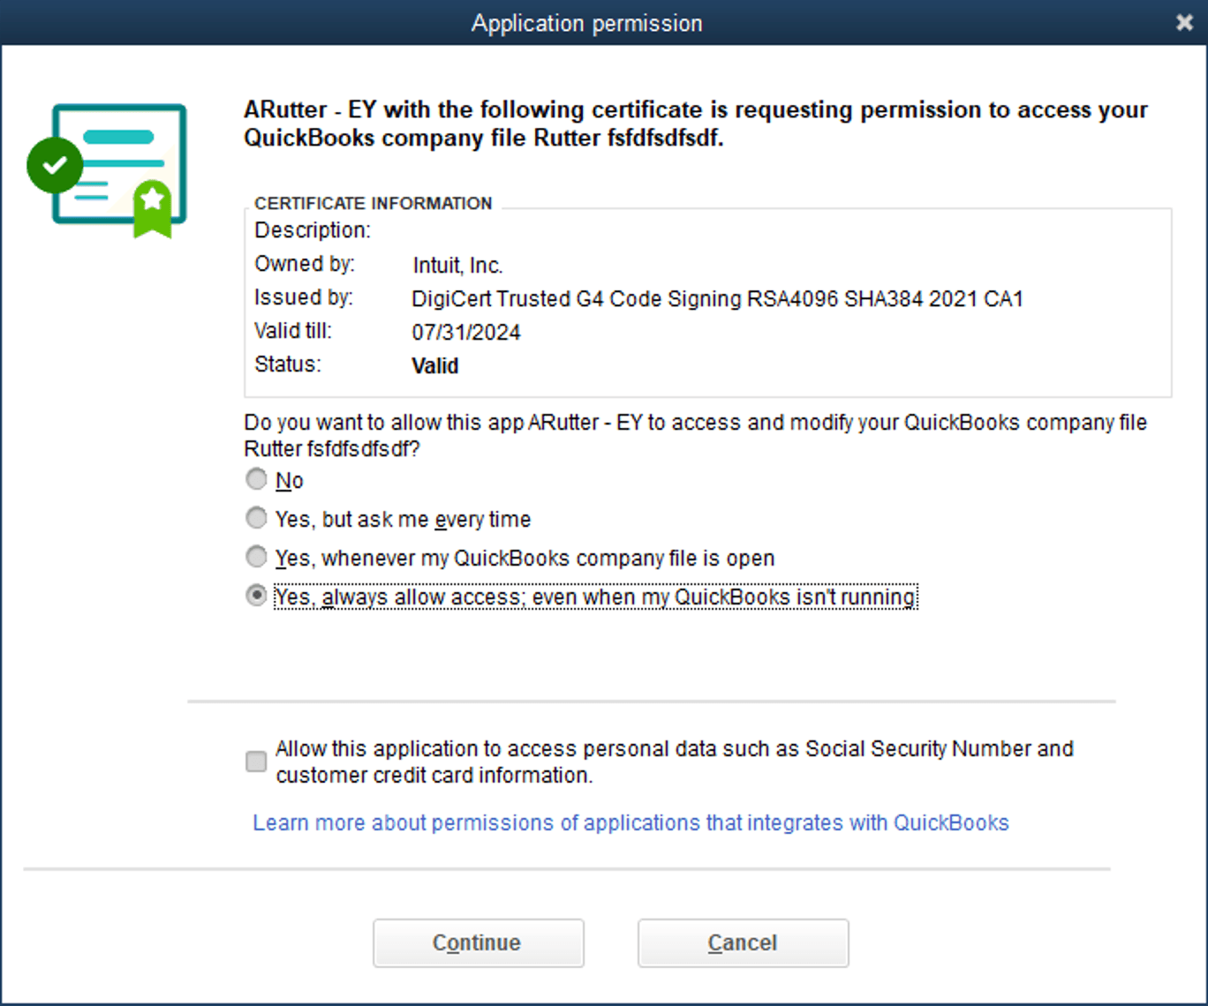Screen dimensions: 1208x1006
Task: Click the "CERTIFICATE INFORMATION" group heading
Action: (x=374, y=203)
